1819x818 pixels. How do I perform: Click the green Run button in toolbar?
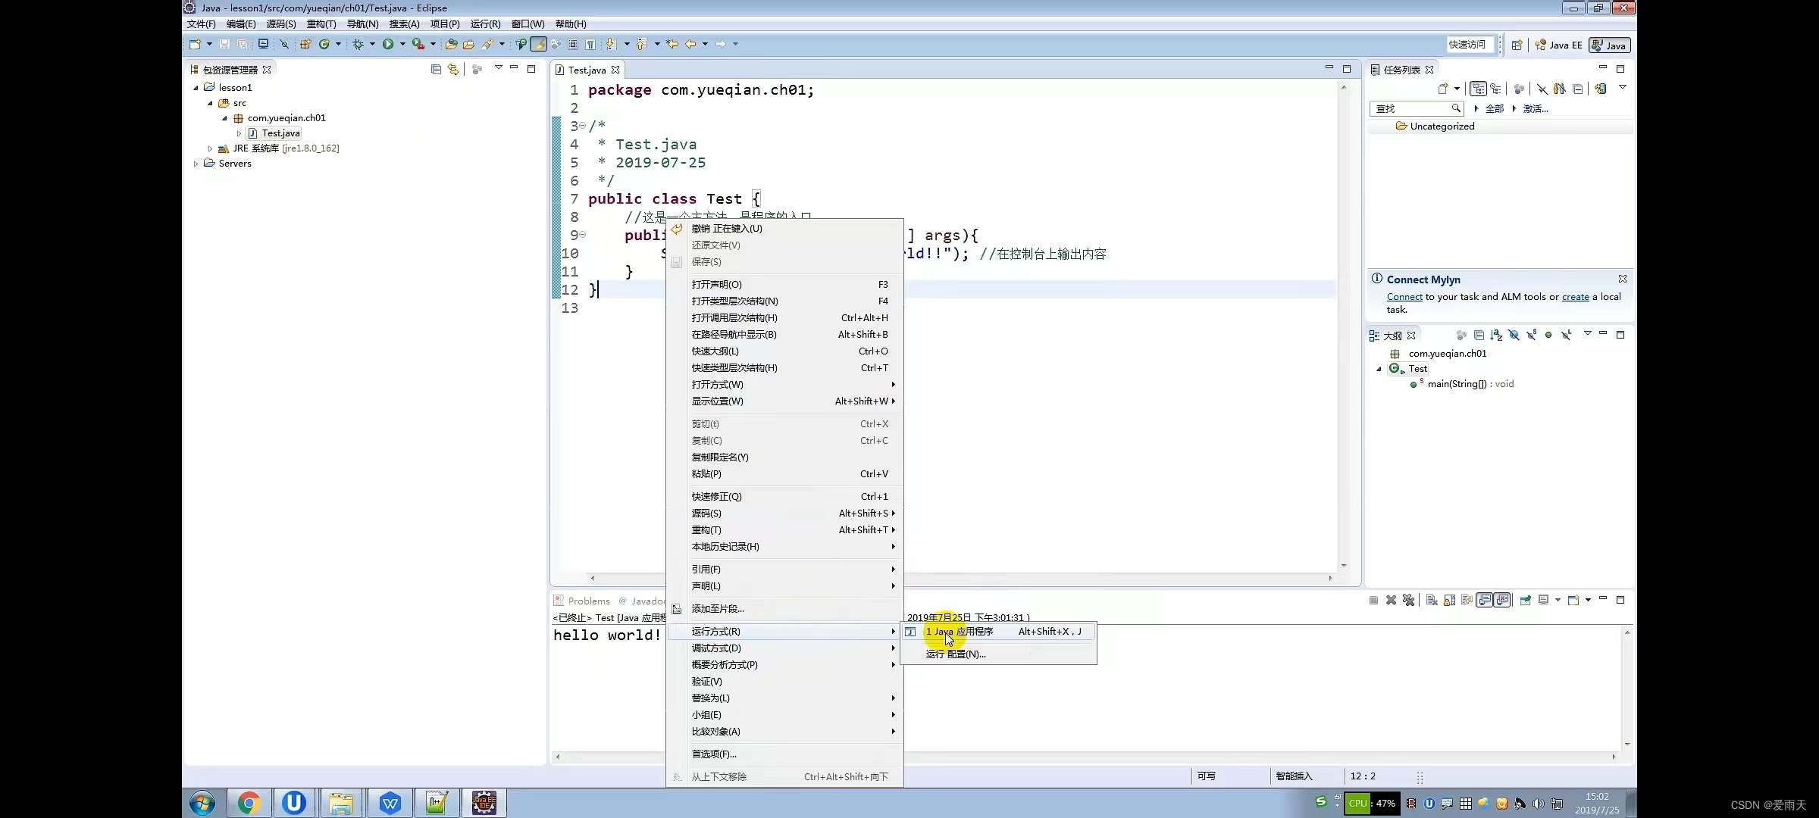point(388,45)
